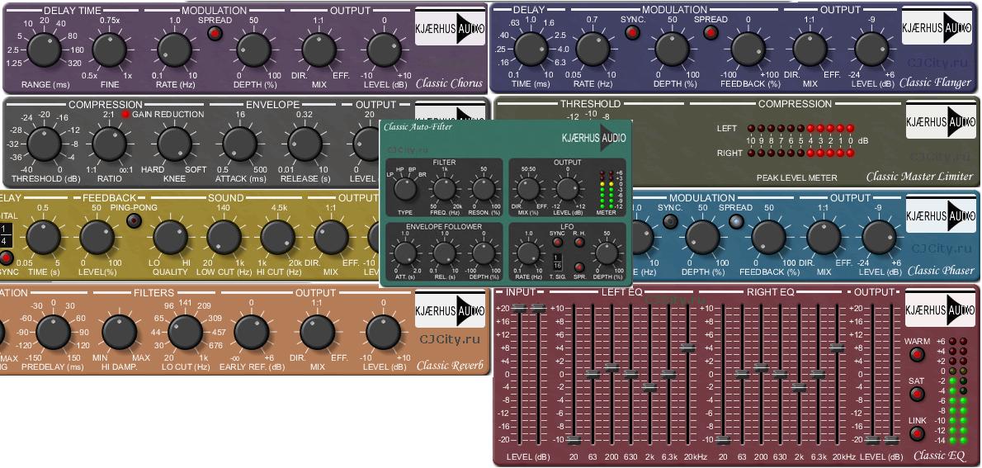Image resolution: width=982 pixels, height=468 pixels.
Task: Click the Flanger DEPTH (%) knob
Action: point(672,50)
